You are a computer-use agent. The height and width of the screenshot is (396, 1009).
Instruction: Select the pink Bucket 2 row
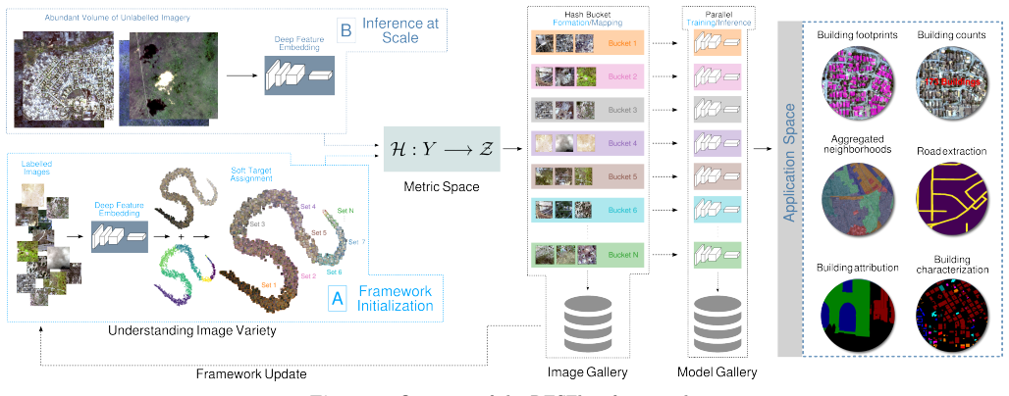click(587, 76)
